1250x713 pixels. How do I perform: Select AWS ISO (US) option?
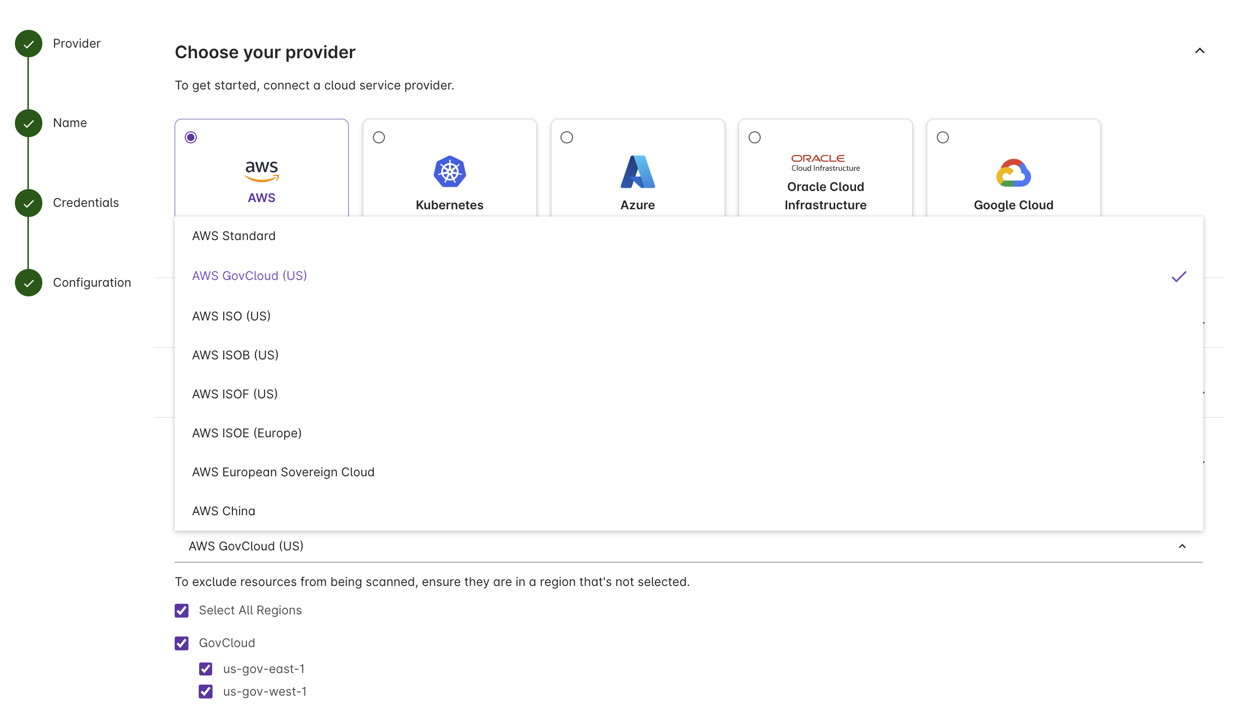click(231, 316)
